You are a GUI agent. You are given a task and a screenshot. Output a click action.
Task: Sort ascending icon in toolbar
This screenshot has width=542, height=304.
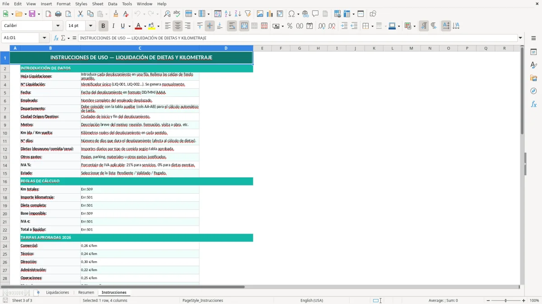(228, 14)
